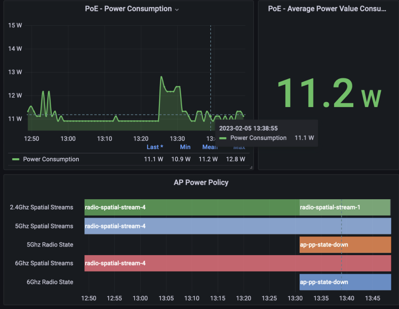The width and height of the screenshot is (399, 309).
Task: Open the PoE - Average Power Value panel title
Action: pos(327,9)
